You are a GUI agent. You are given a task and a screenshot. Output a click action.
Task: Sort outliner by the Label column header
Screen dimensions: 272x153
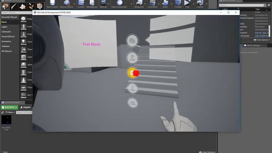[x=225, y=9]
